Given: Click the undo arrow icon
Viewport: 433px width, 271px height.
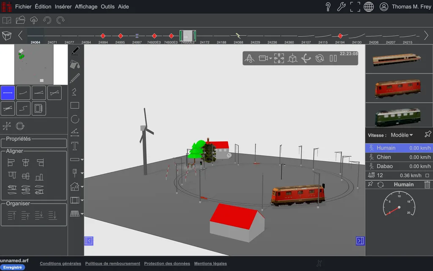Looking at the screenshot, I should [47, 20].
